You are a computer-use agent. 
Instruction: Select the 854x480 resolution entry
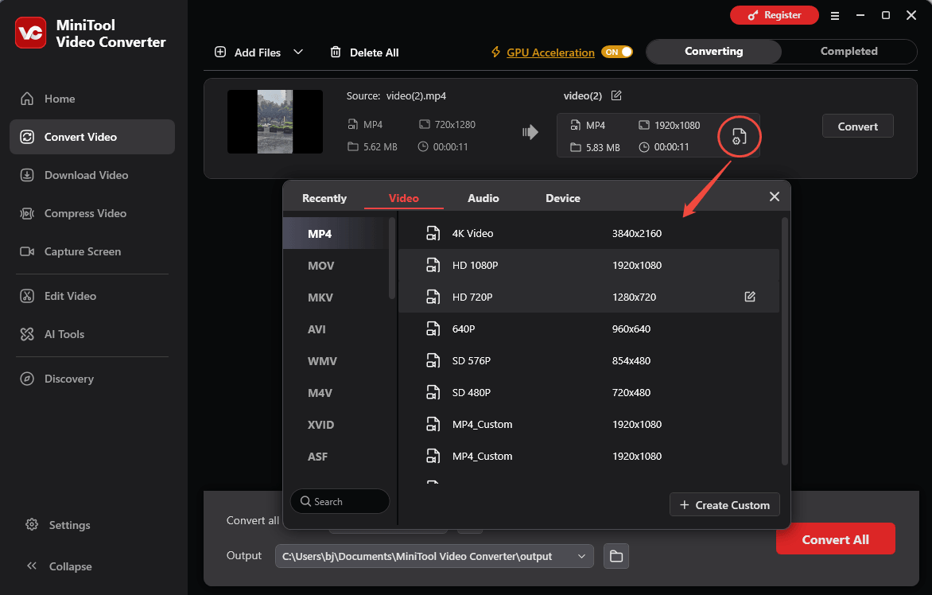pos(631,360)
